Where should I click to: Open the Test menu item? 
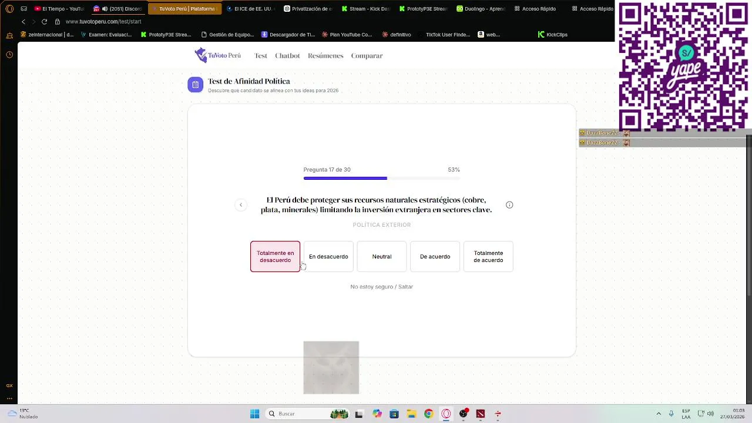[x=261, y=56]
